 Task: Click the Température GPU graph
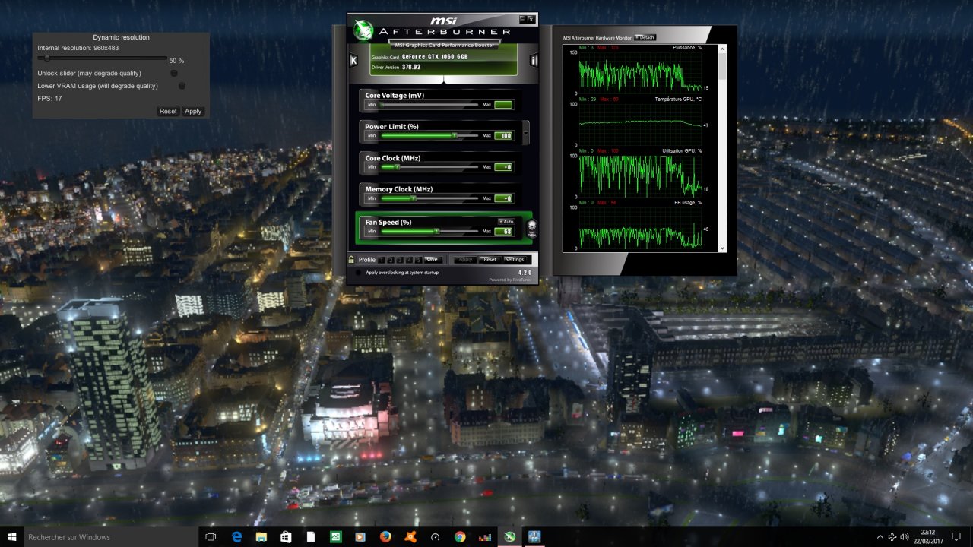[639, 124]
